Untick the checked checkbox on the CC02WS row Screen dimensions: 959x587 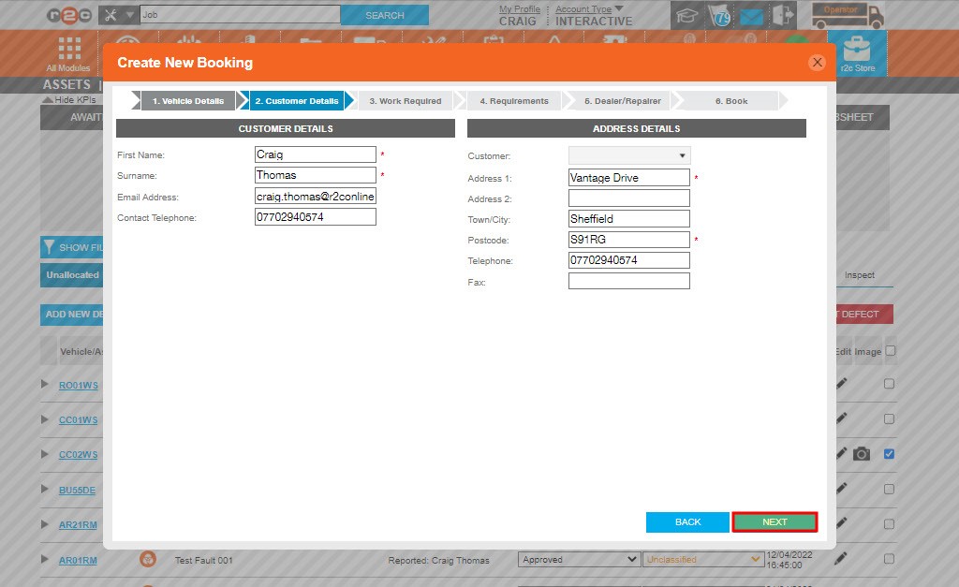point(888,454)
